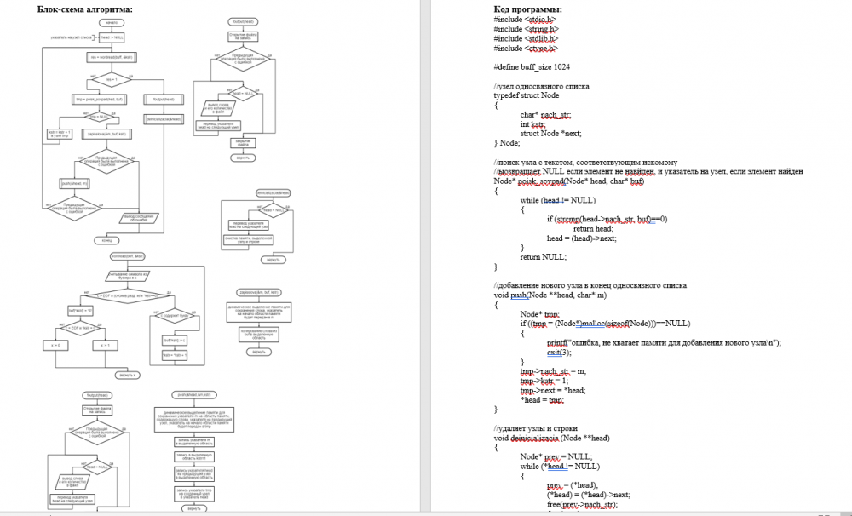Image resolution: width=852 pixels, height=516 pixels.
Task: Click the 'tmp = poisk_sovpad(head, buf)' block
Action: point(100,100)
